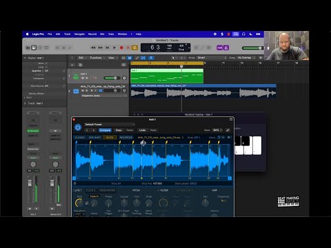Open the Edit dropdown in Tracks area
Screen dimensions: 331x248
coord(82,58)
